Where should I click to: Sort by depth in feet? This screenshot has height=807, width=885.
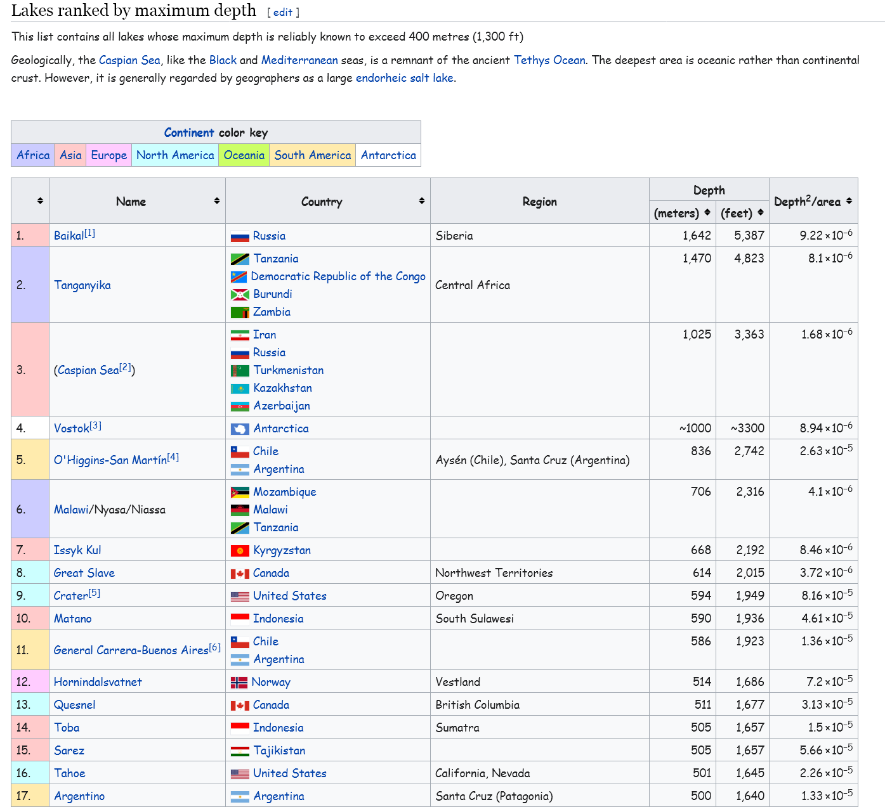coord(760,212)
